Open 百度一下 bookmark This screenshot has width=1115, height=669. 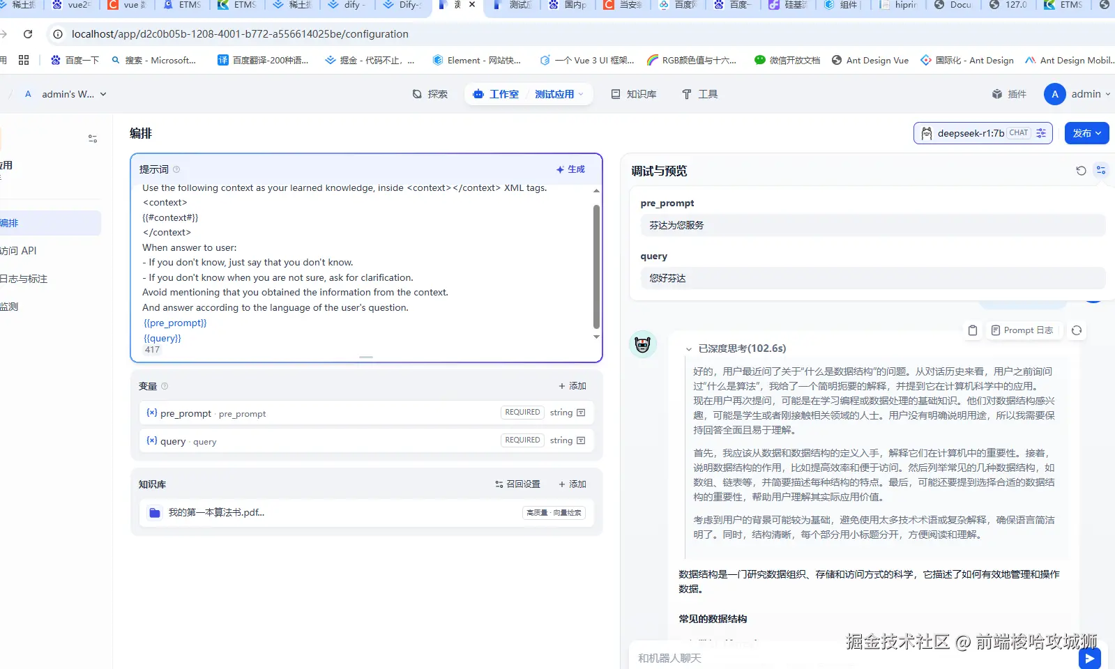pos(75,60)
